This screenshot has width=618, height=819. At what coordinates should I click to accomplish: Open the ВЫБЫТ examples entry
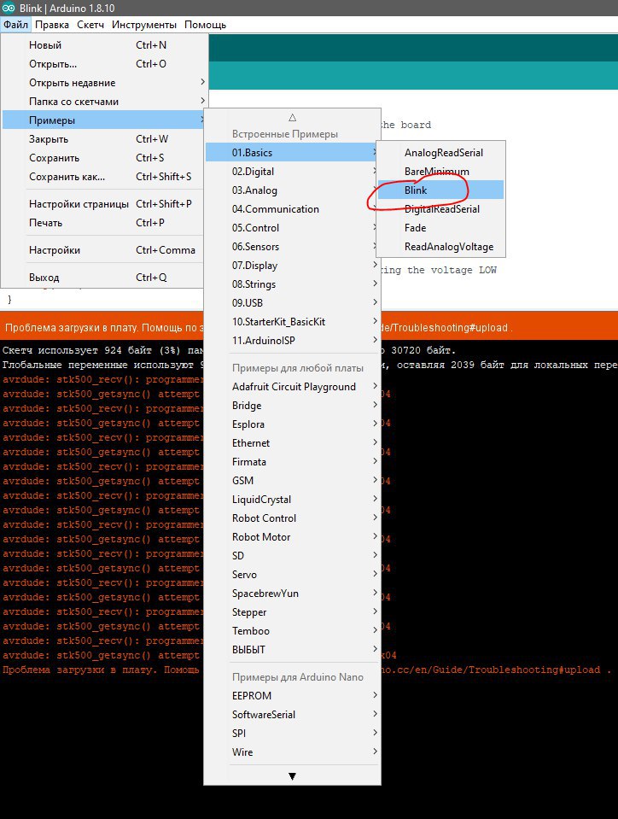click(292, 650)
